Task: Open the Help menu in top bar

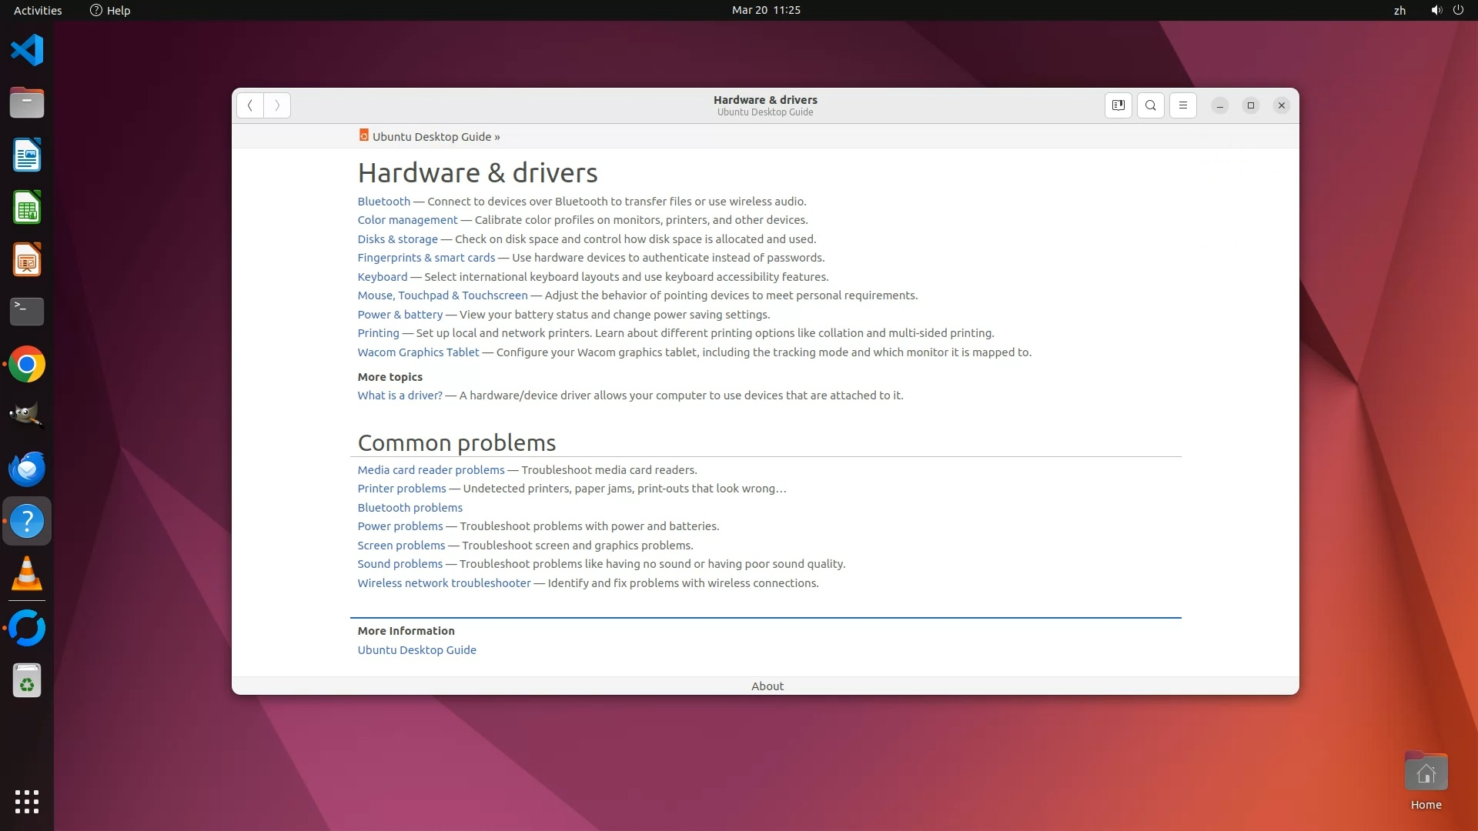Action: 110,10
